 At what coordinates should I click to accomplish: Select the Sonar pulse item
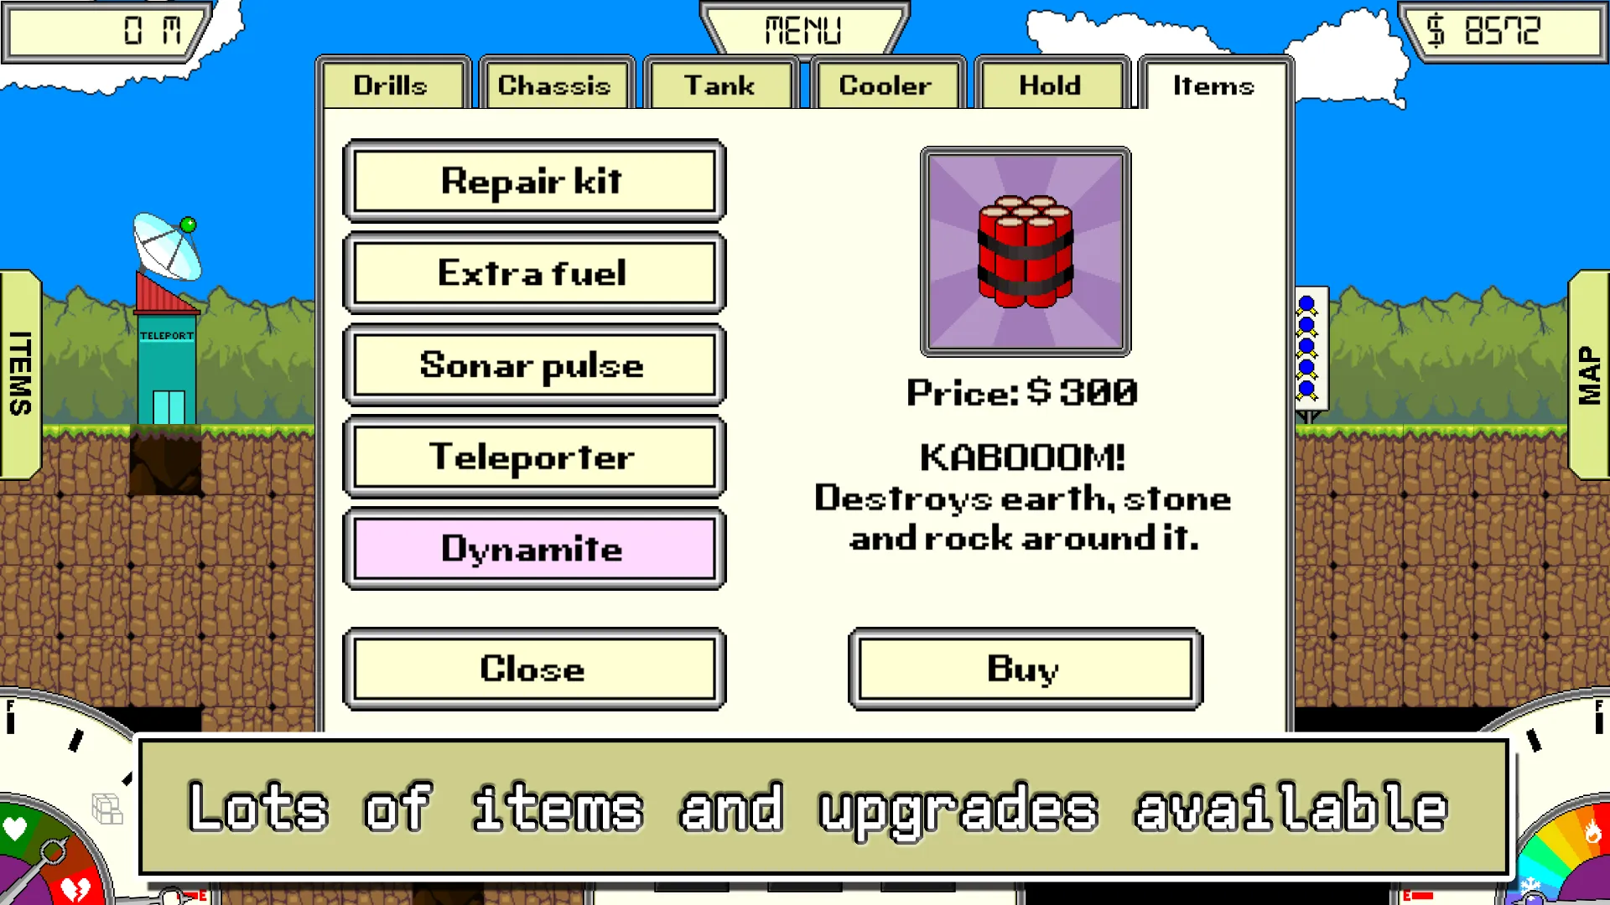click(534, 365)
